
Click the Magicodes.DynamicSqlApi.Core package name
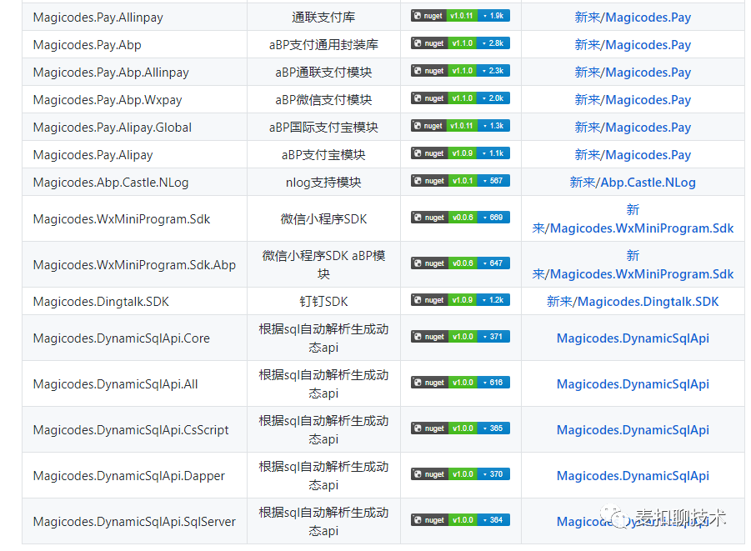click(122, 338)
